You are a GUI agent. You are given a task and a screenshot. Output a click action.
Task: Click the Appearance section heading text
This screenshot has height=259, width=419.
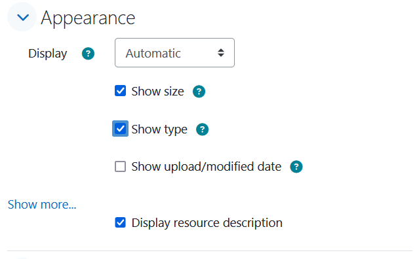tap(88, 18)
